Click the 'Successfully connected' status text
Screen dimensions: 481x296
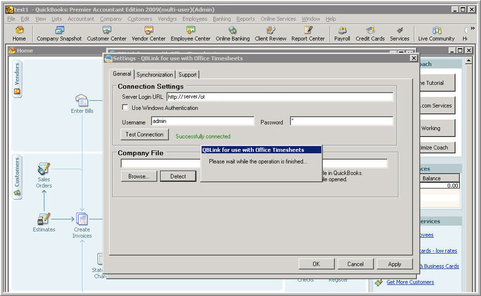coord(203,136)
